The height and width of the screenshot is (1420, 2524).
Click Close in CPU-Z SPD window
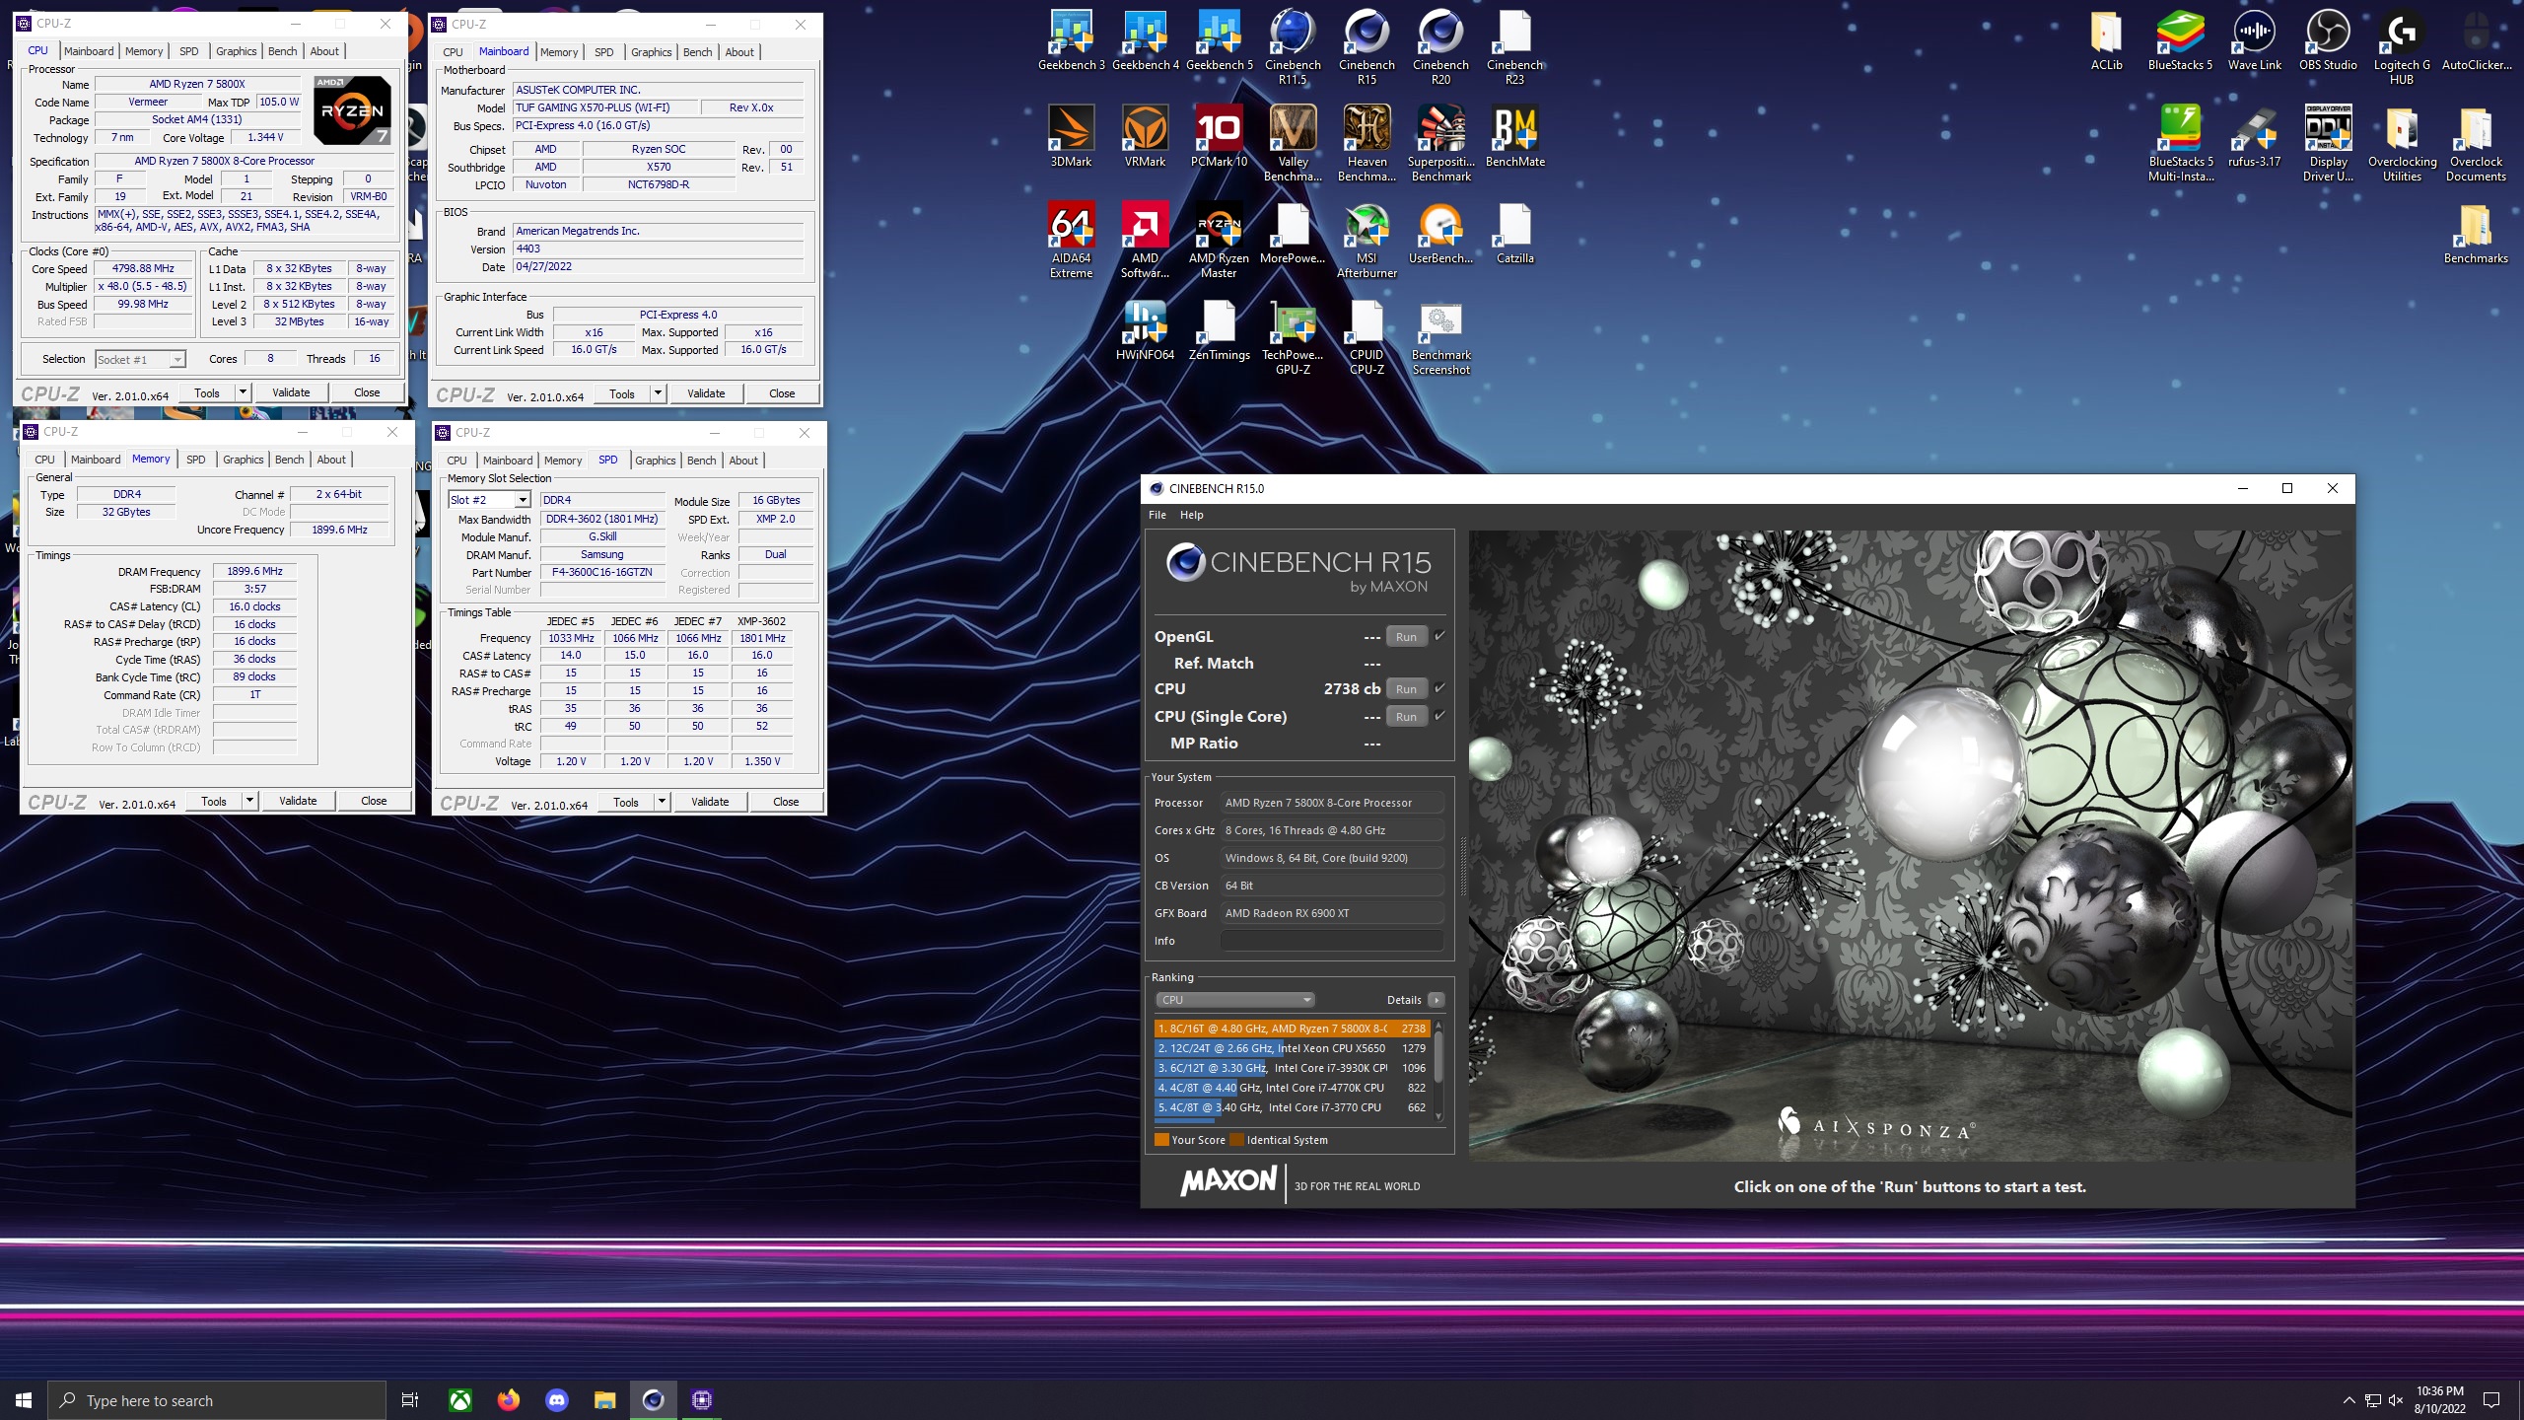pos(786,802)
